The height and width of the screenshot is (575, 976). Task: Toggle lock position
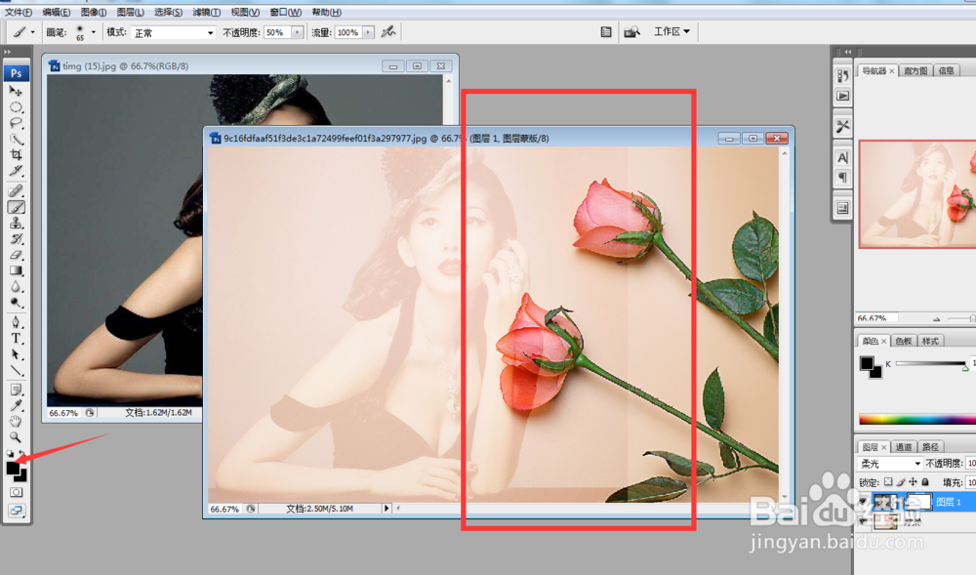pos(913,481)
